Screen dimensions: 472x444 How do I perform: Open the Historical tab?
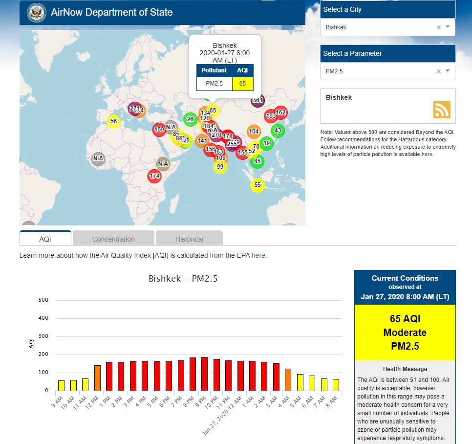189,239
